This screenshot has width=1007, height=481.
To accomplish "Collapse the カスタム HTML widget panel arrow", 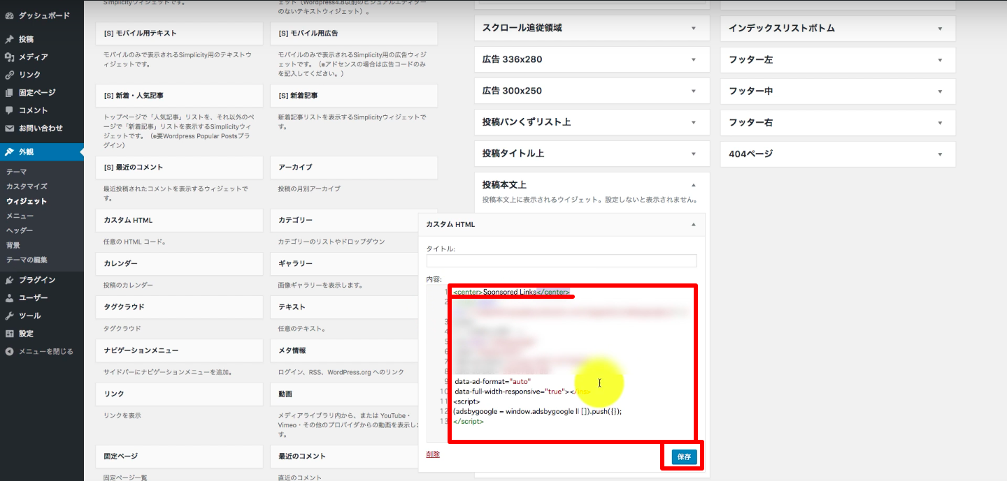I will pyautogui.click(x=694, y=225).
